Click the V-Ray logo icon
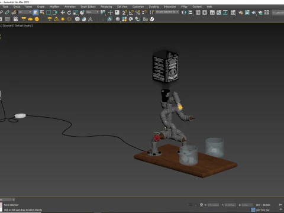 (152, 19)
